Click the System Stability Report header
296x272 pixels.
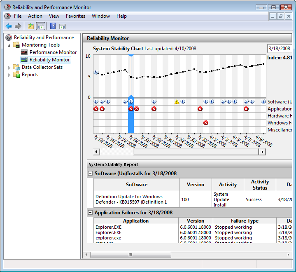pyautogui.click(x=189, y=164)
